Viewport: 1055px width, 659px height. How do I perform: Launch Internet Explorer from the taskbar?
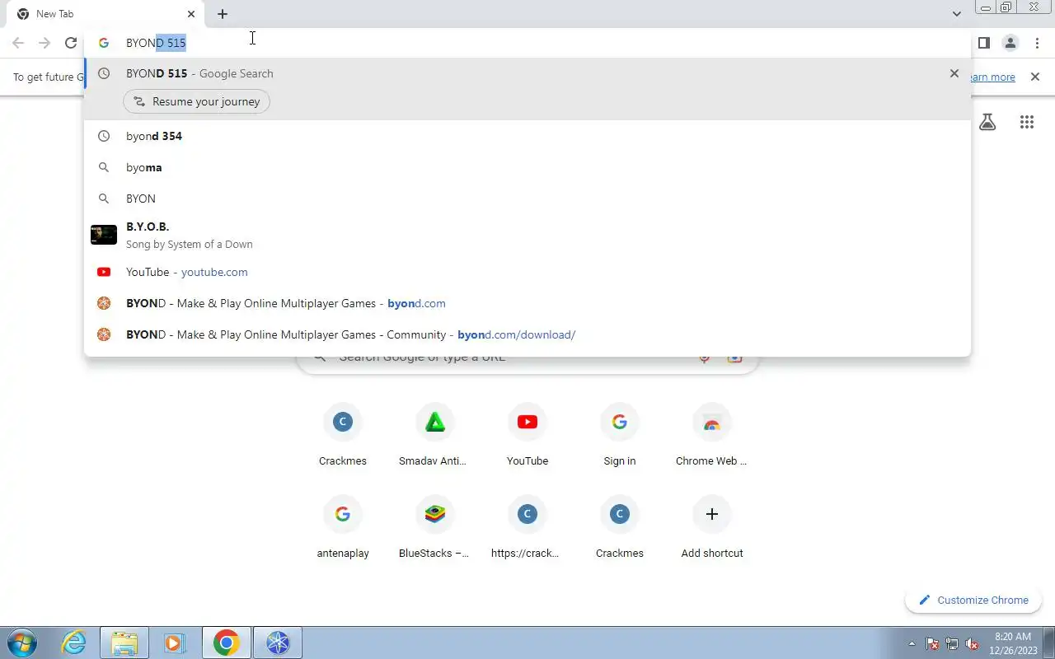click(74, 643)
